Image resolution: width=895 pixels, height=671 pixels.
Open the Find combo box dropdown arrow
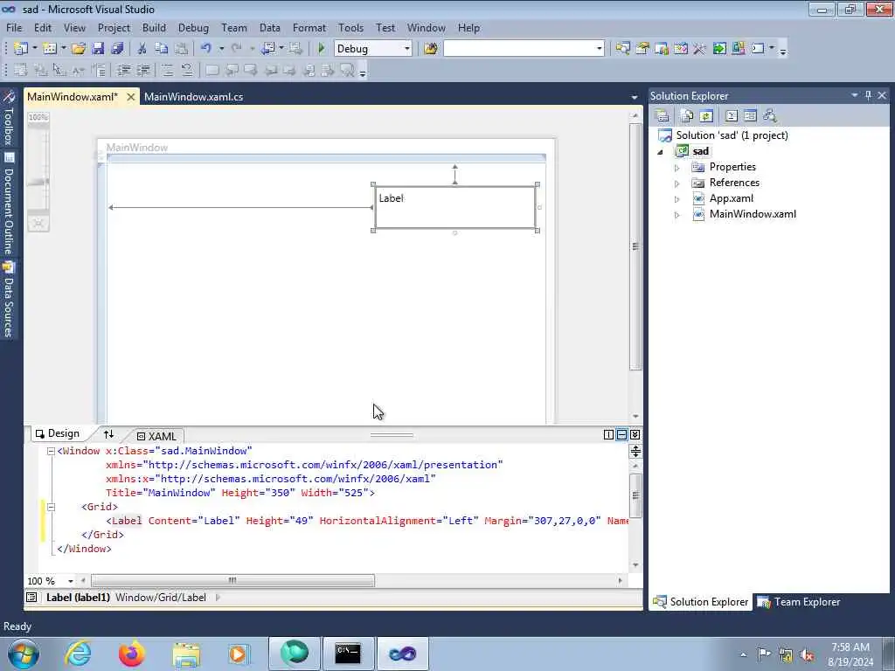point(599,49)
